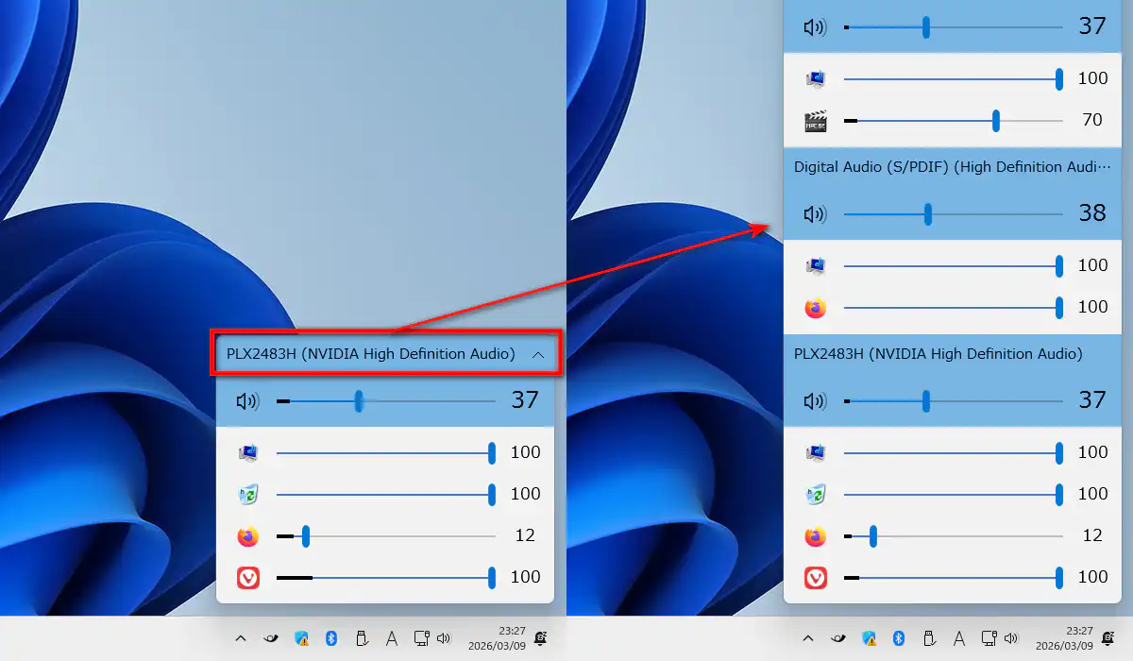Click the Firefox icon under Digital Audio device
Screen dimensions: 1133x661
(815, 308)
